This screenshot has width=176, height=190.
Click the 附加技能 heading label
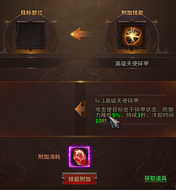tap(132, 13)
